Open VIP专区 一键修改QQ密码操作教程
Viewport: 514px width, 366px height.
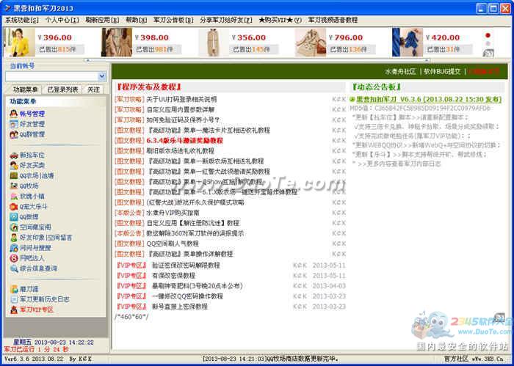pyautogui.click(x=187, y=296)
